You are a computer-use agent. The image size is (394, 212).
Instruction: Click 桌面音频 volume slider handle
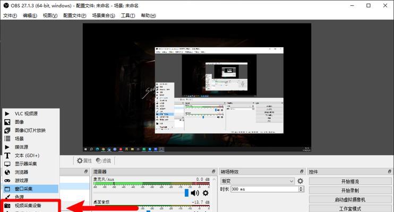click(148, 211)
